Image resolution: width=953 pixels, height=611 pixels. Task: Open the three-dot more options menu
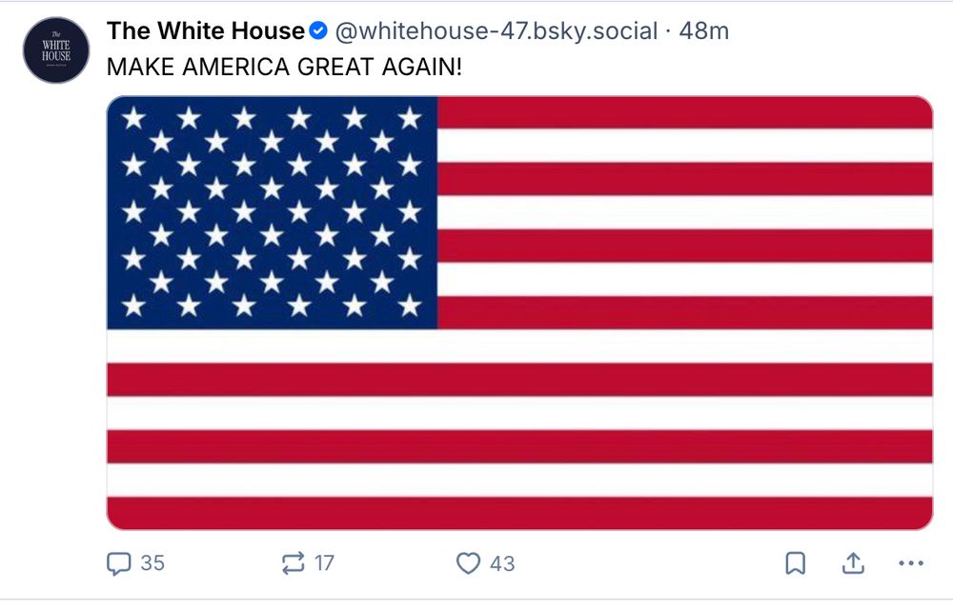coord(912,563)
